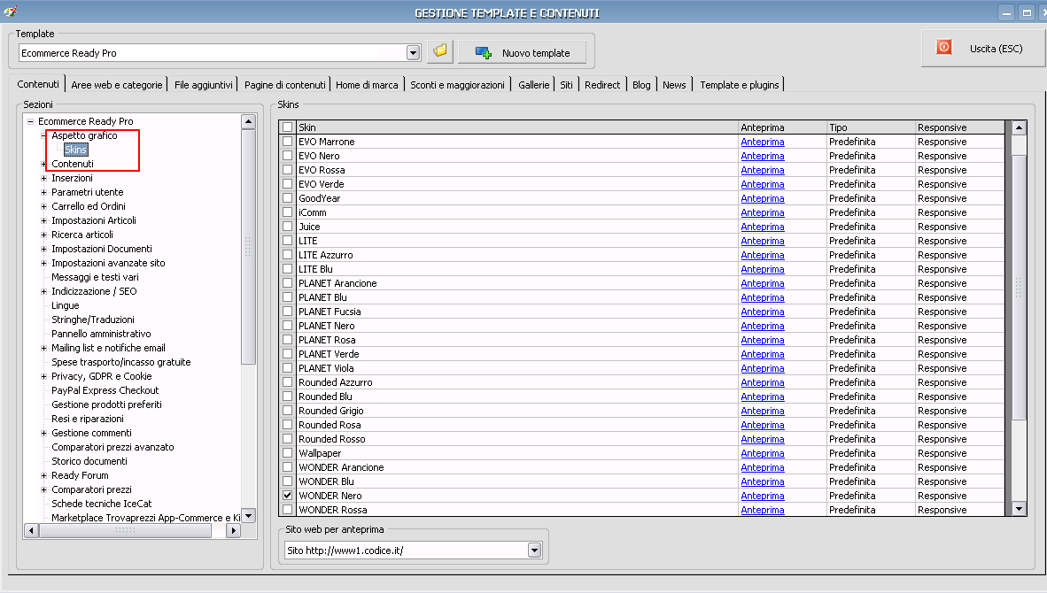This screenshot has height=593, width=1047.
Task: Collapse the Aspetto grafico tree node
Action: click(x=43, y=135)
